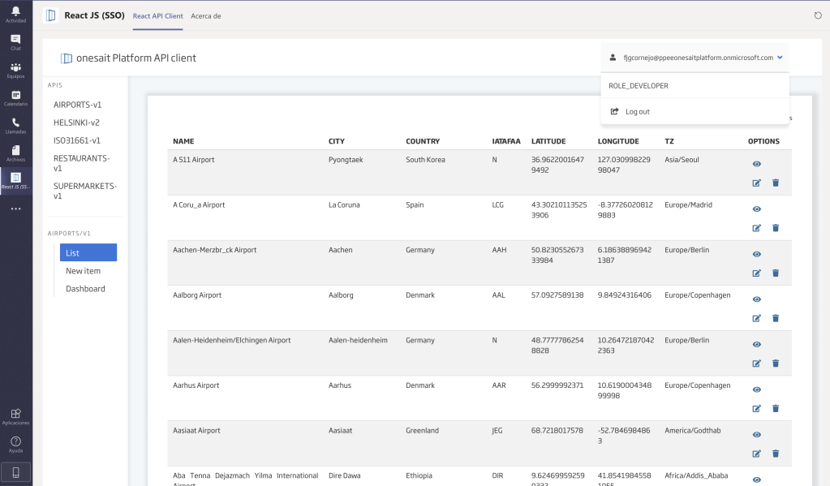This screenshot has height=486, width=830.
Task: View details of Aarhus Airport
Action: [757, 389]
